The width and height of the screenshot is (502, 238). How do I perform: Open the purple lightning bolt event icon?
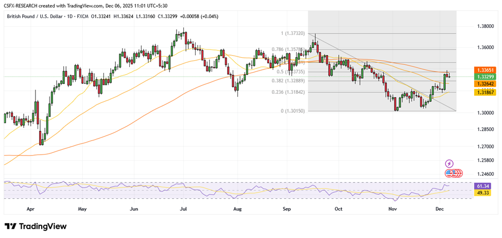coord(449,163)
